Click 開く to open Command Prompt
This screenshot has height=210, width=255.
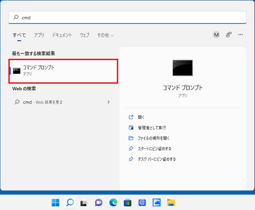[141, 117]
